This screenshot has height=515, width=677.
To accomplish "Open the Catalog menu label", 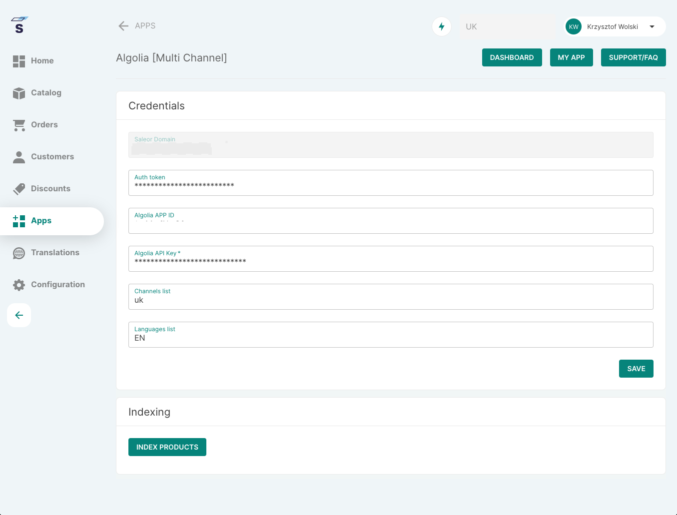I will [46, 93].
